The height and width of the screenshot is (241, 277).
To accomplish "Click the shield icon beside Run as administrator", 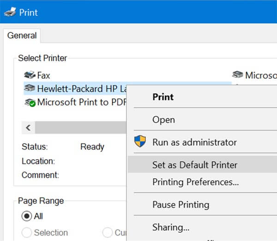I will 140,141.
